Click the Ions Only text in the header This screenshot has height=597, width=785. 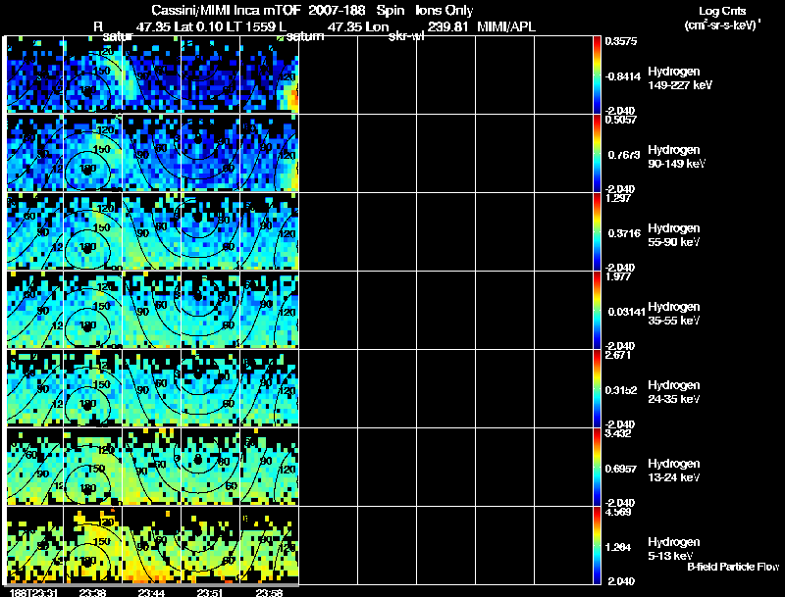coord(445,10)
